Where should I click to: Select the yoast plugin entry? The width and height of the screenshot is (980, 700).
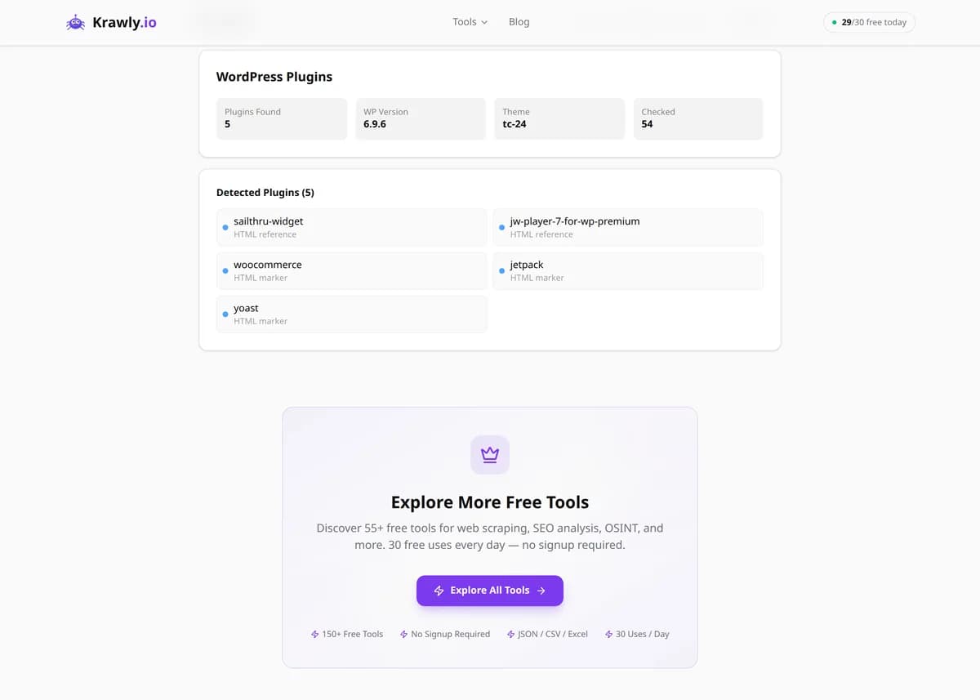352,314
